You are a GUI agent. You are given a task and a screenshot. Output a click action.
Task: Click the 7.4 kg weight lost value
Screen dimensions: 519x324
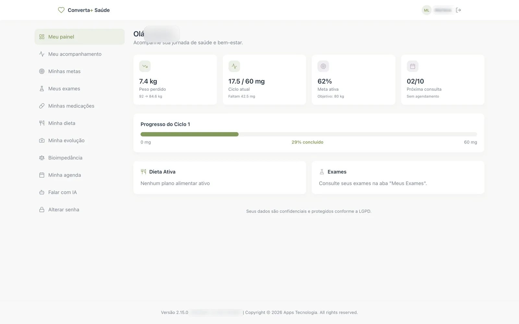pos(148,81)
